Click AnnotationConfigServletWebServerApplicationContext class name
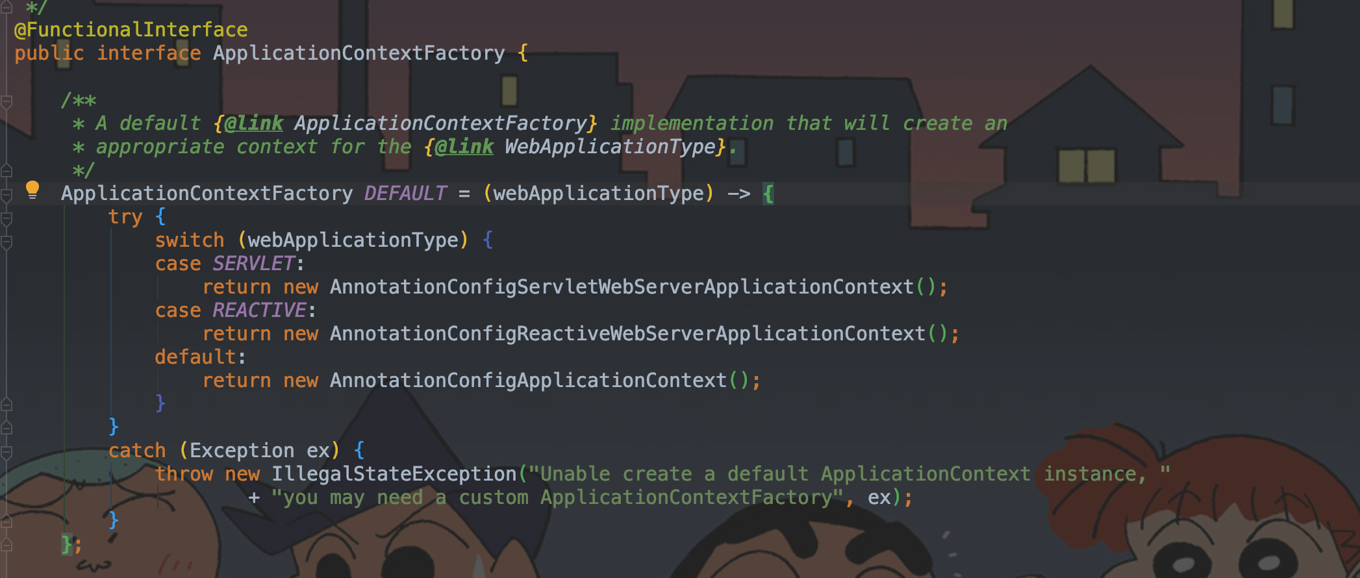This screenshot has width=1360, height=578. point(622,287)
